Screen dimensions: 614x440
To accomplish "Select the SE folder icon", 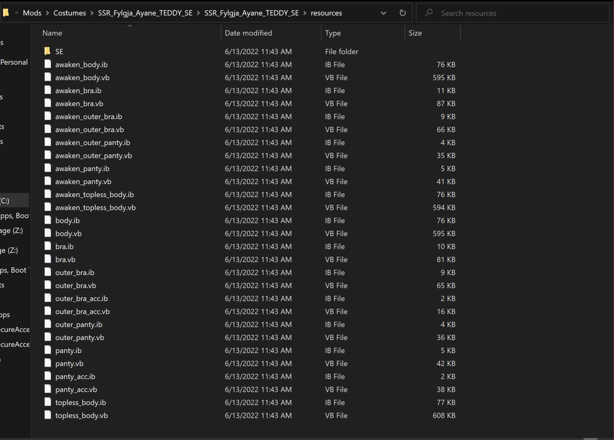I will (x=47, y=51).
